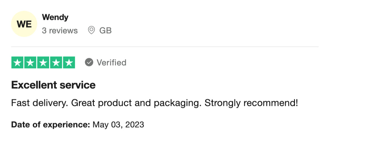Image resolution: width=384 pixels, height=151 pixels.
Task: Click the third green star
Action: coord(43,63)
